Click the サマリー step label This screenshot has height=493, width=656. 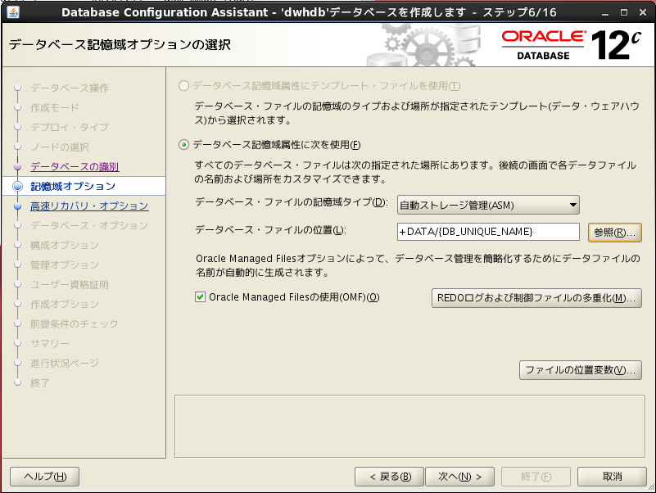tap(50, 344)
